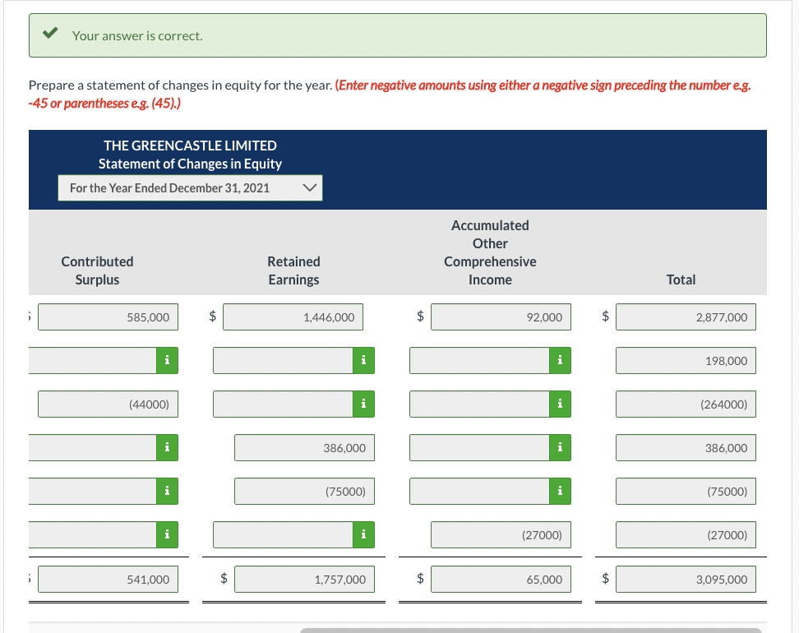Click info icon in (75000) row Accumulated OCI
Image resolution: width=799 pixels, height=633 pixels.
(560, 491)
